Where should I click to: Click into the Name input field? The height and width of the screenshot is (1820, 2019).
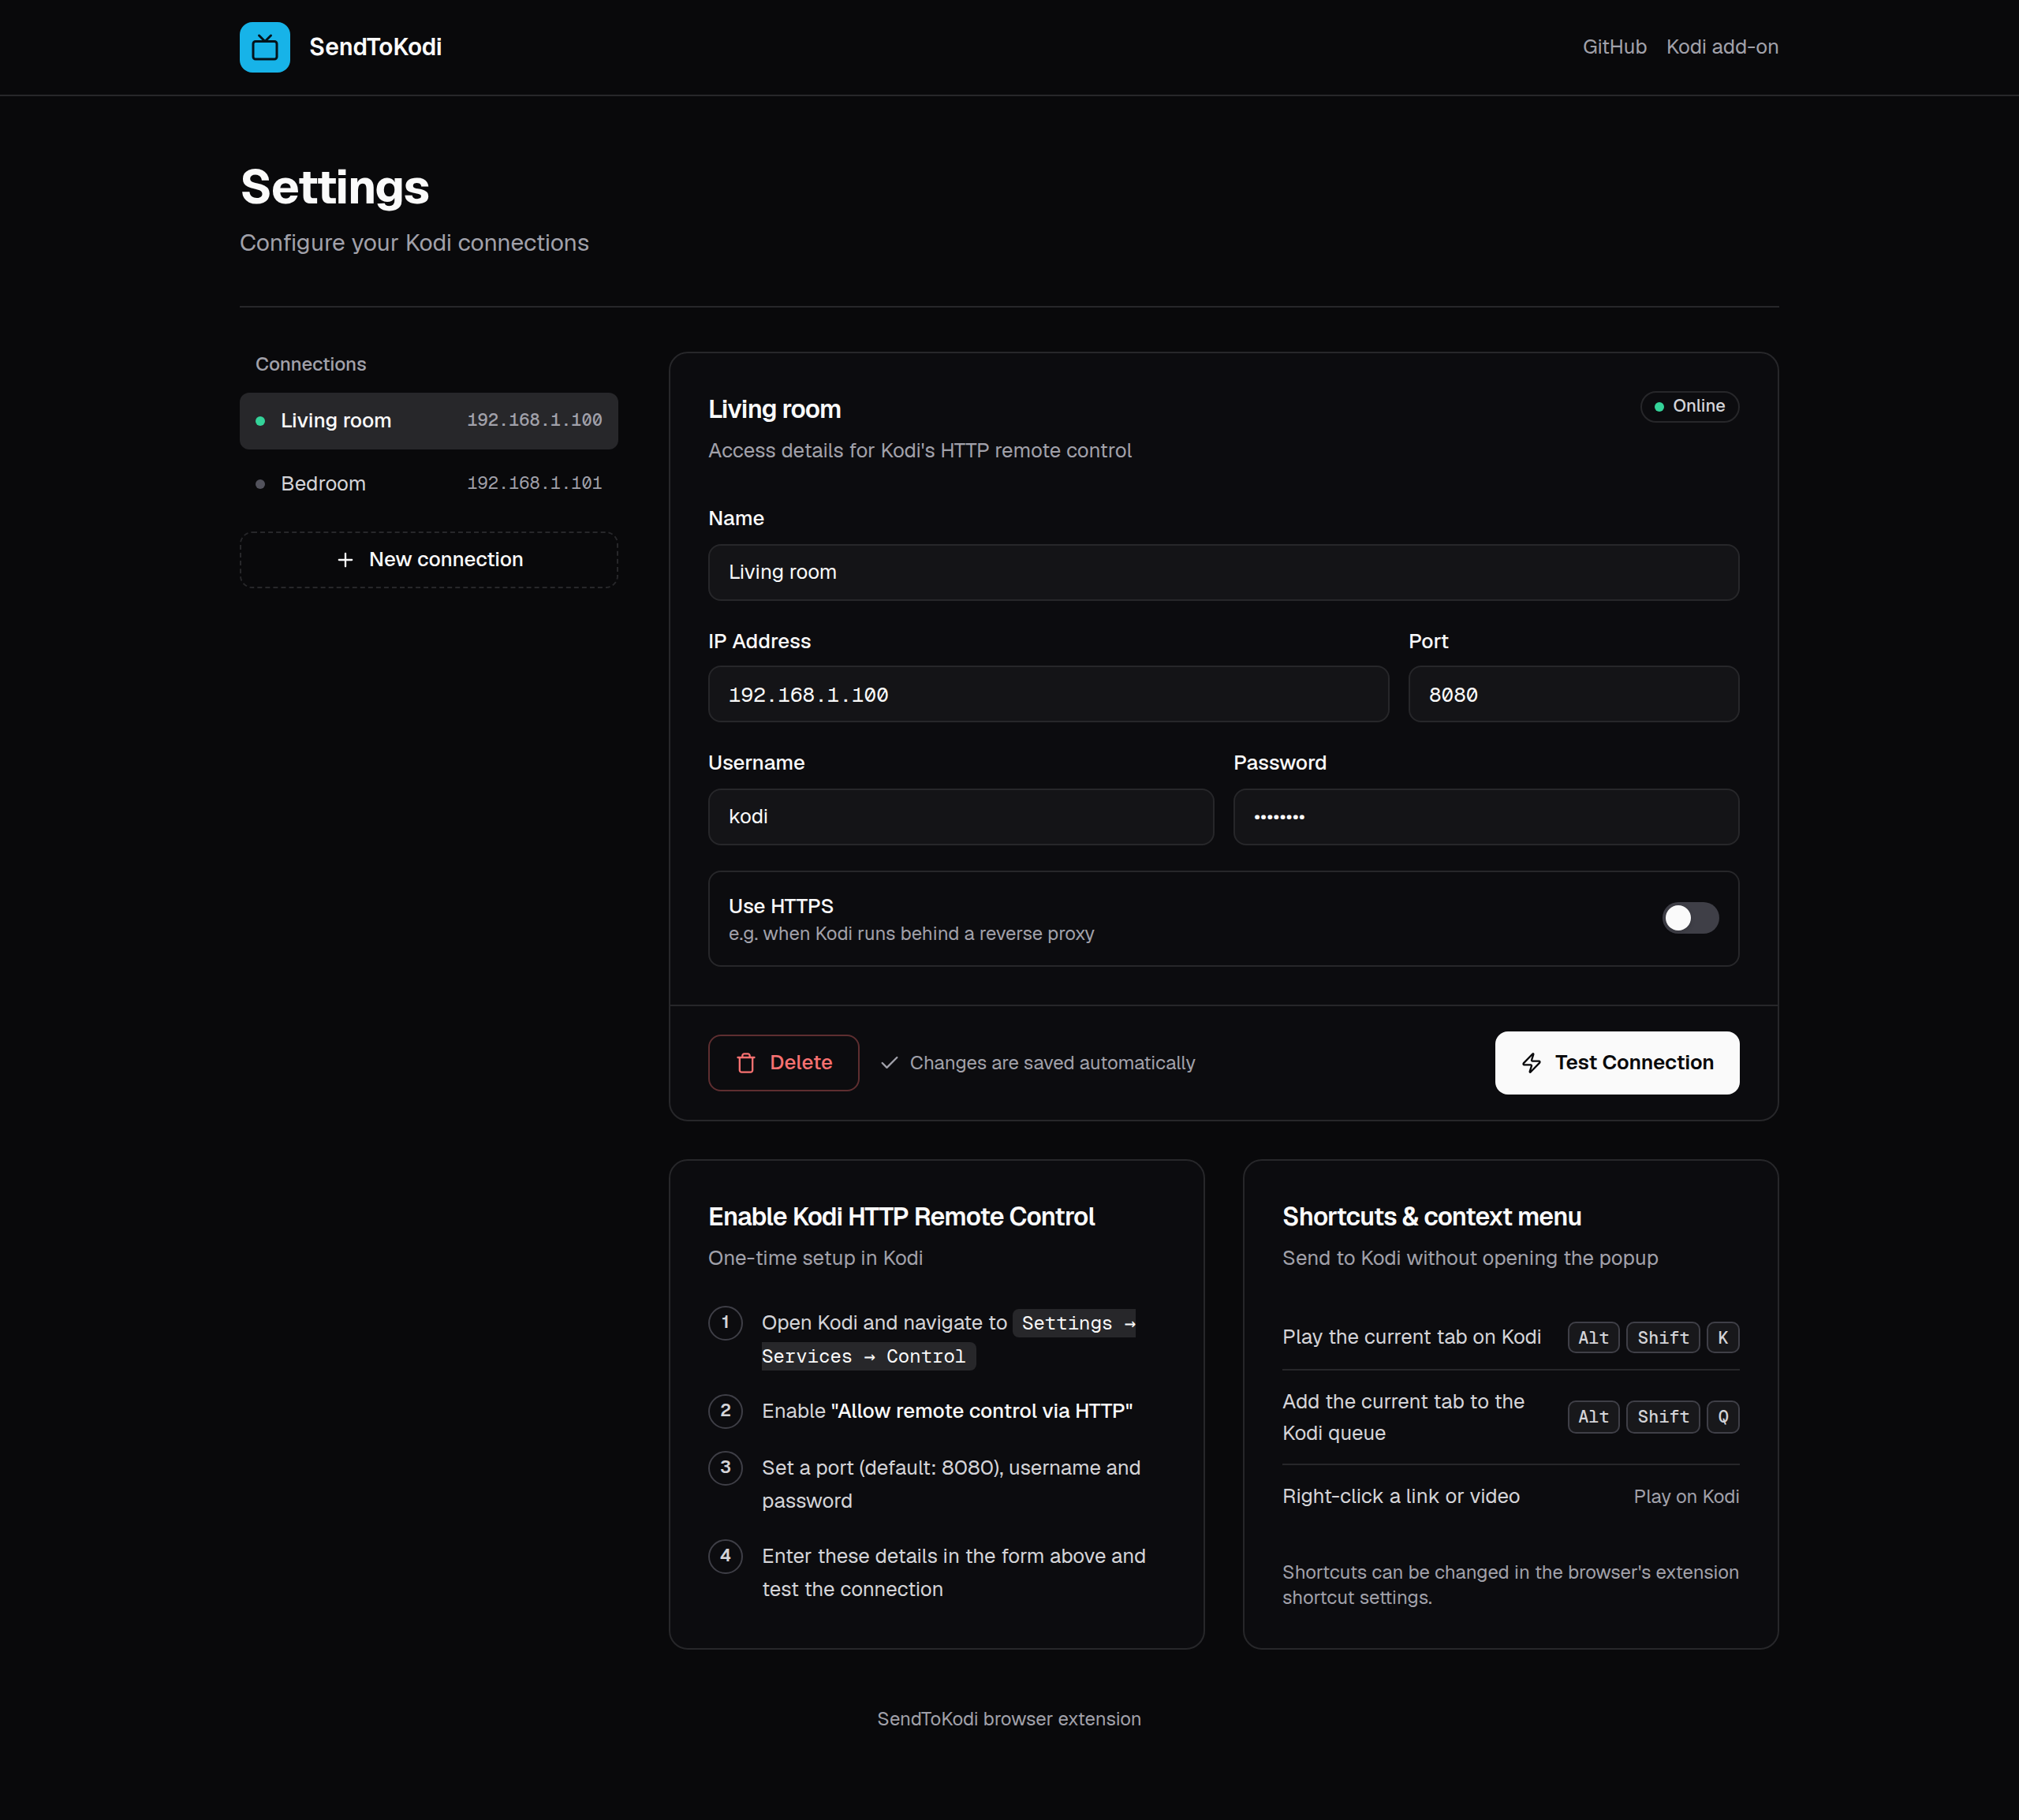click(x=1223, y=572)
